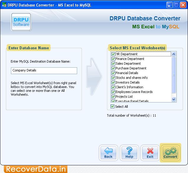Screen dimensions: 188x173
Task: Uncheck the HR Department worksheet checkbox
Action: coord(113,54)
